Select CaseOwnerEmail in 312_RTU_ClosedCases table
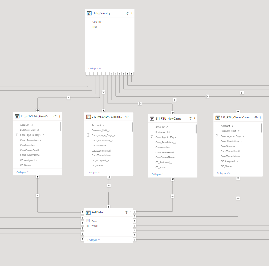The width and height of the screenshot is (269, 266). [x=230, y=151]
